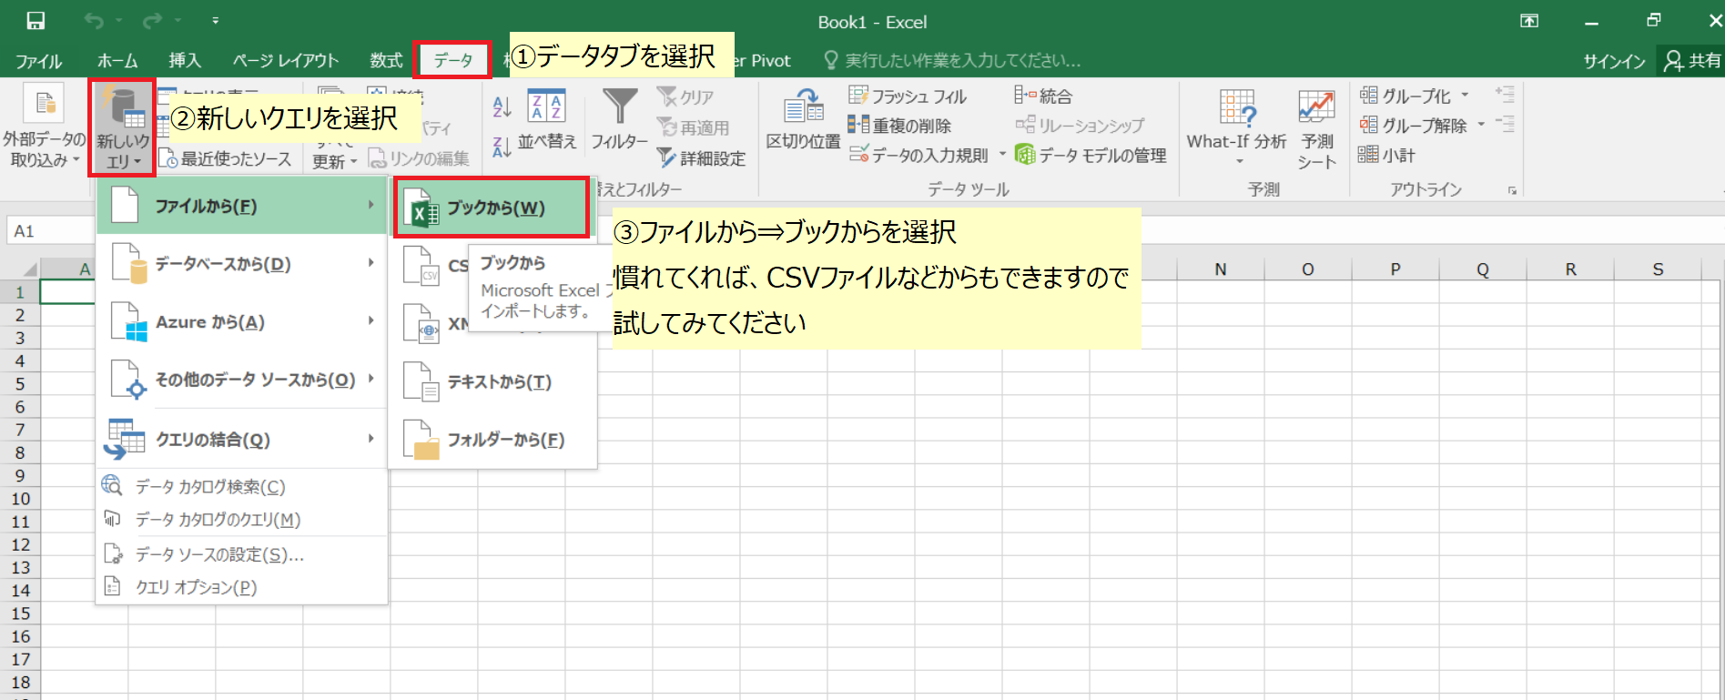Click 最近使ったソース
The width and height of the screenshot is (1725, 700).
coord(225,158)
